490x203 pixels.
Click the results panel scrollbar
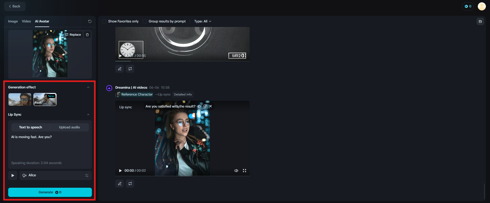click(484, 192)
